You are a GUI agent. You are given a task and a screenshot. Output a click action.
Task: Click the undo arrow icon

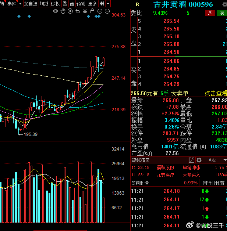point(78,11)
